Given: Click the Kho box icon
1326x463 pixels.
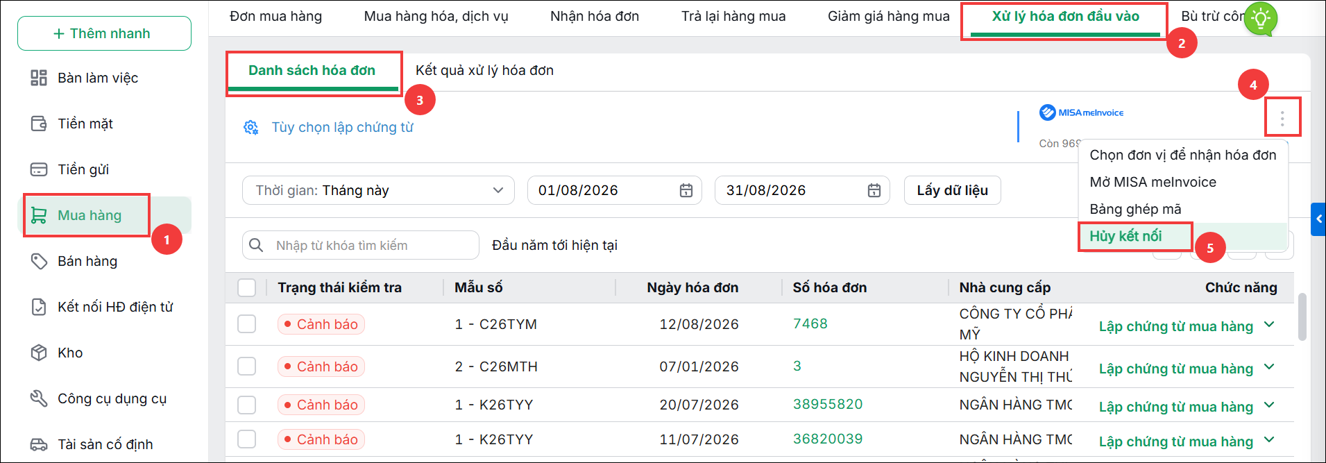Looking at the screenshot, I should click(x=39, y=353).
